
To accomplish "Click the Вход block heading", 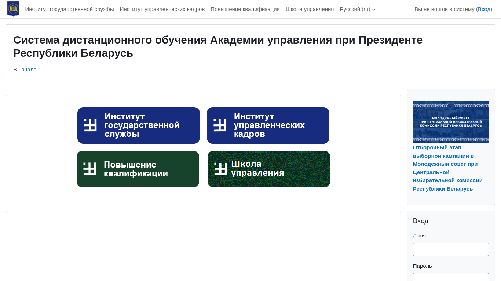I will click(421, 221).
